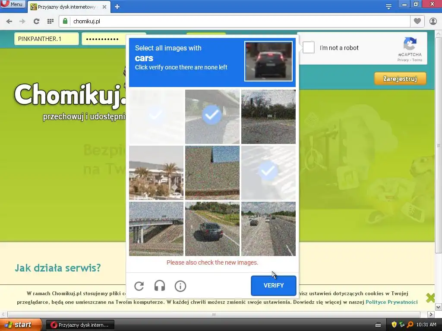Select the multi-lane highway traffic tile
442x331 pixels.
268,228
